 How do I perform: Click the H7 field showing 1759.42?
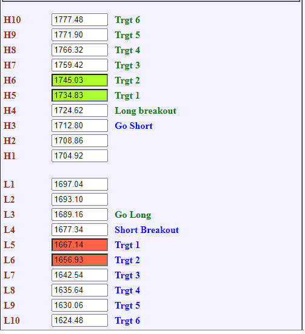tap(79, 65)
